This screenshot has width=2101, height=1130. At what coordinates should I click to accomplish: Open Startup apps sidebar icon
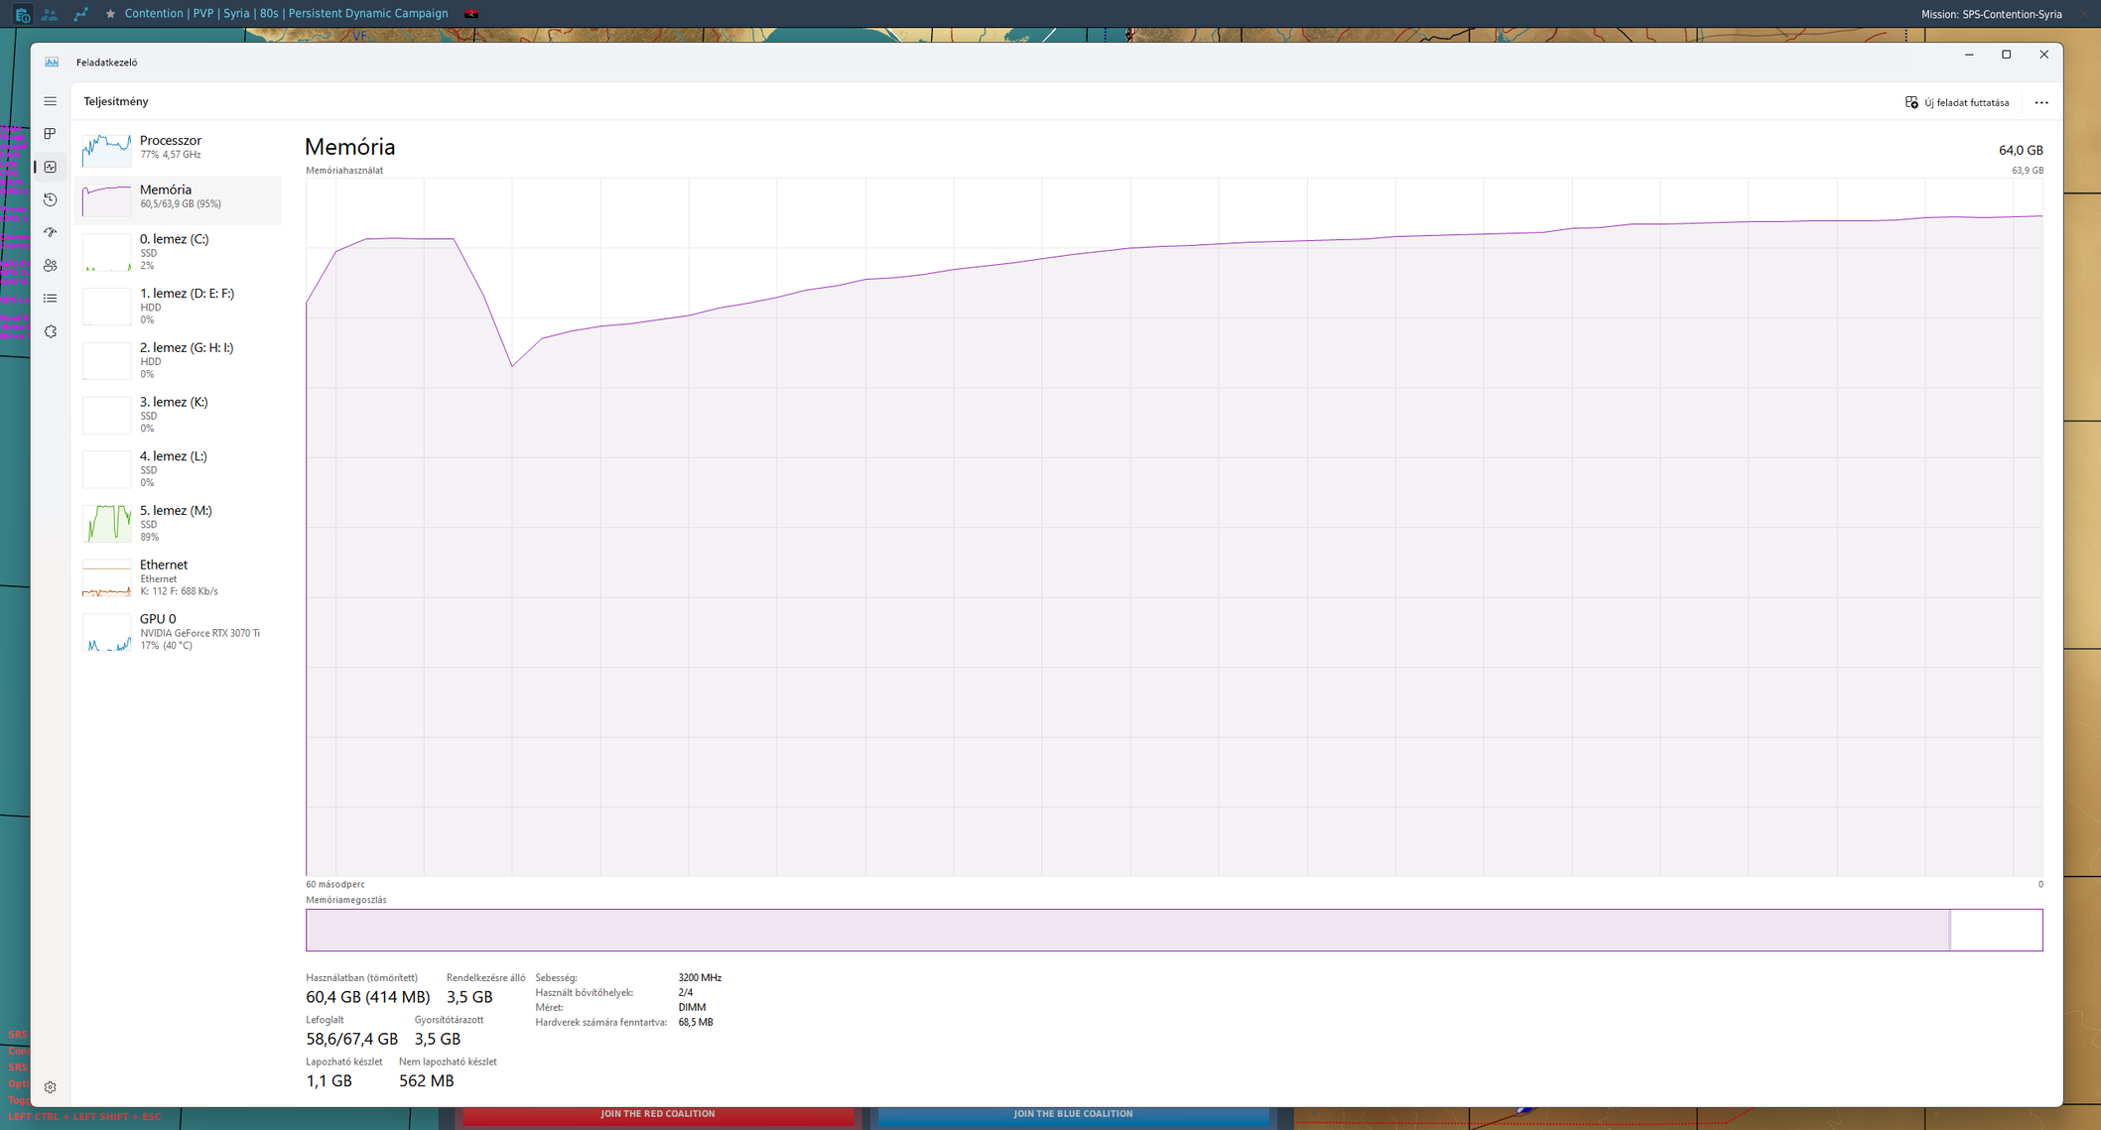(50, 232)
